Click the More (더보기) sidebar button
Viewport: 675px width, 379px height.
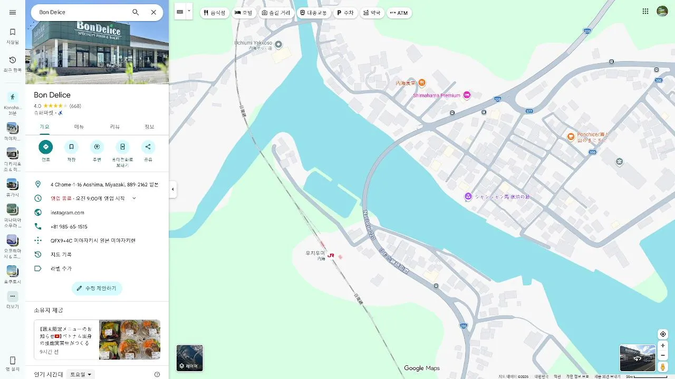point(13,300)
